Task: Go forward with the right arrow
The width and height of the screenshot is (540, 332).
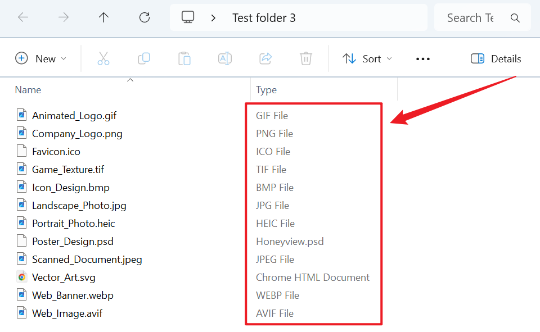Action: point(64,17)
